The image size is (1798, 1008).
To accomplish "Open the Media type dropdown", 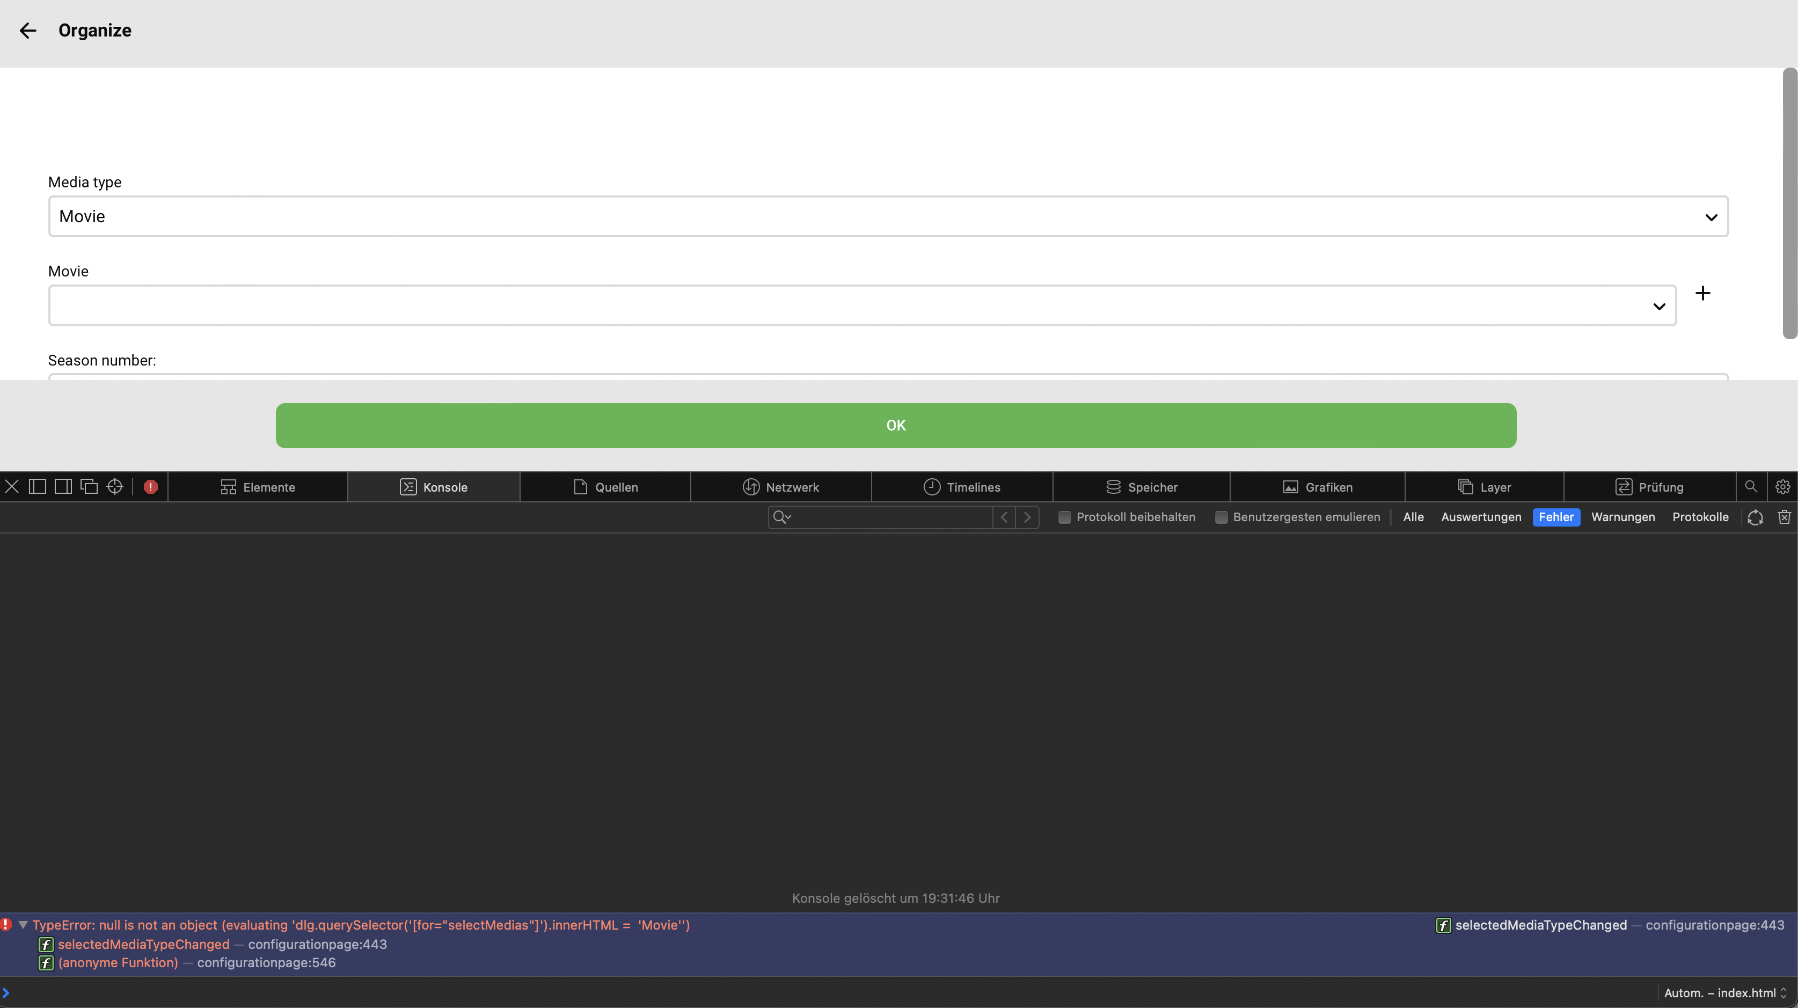I will click(x=888, y=216).
